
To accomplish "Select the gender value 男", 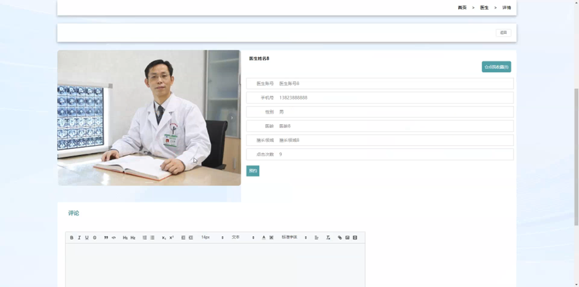I will [x=282, y=112].
